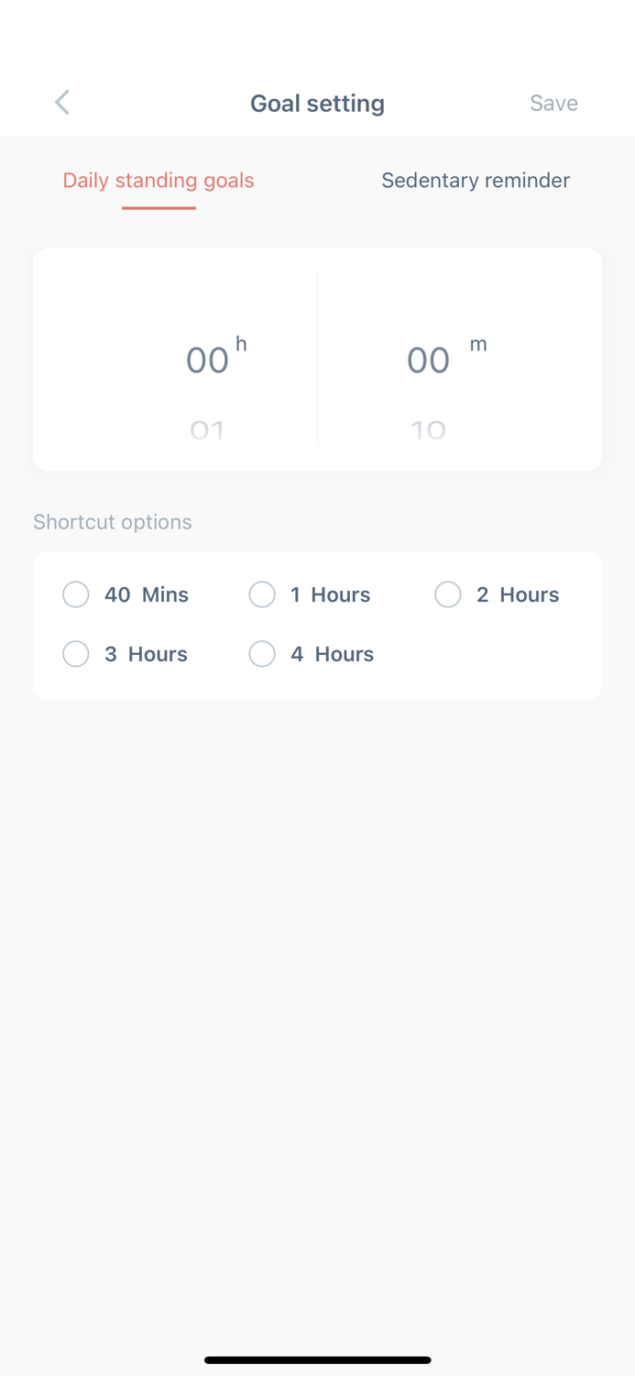Click the divider between hour and minute columns
Image resolution: width=635 pixels, height=1376 pixels.
tap(317, 360)
